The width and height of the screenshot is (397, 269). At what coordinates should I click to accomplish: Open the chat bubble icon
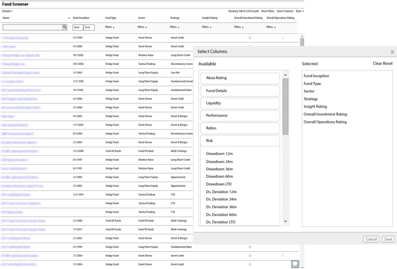(295, 264)
